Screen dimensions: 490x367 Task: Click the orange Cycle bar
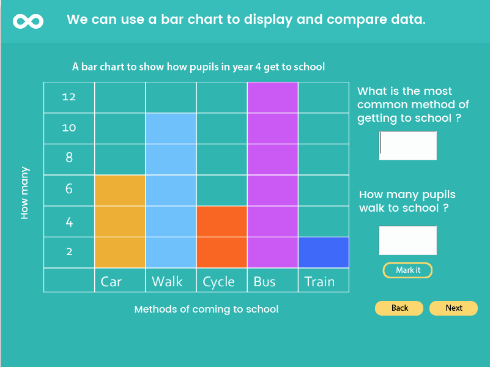(221, 237)
